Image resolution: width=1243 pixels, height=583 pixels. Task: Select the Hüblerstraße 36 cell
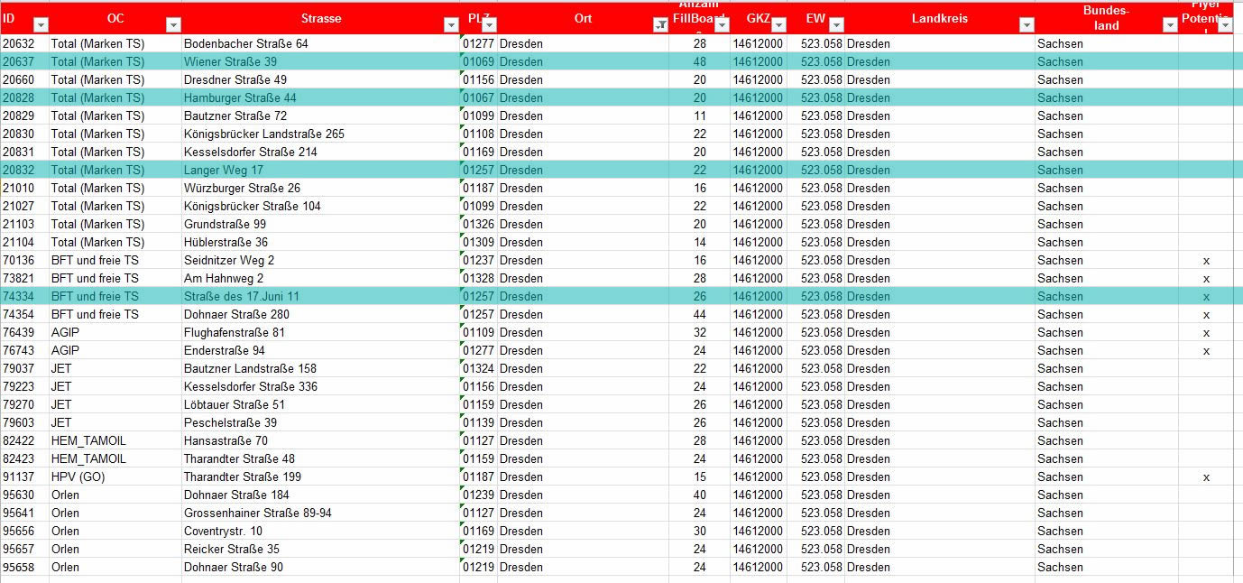coord(320,242)
